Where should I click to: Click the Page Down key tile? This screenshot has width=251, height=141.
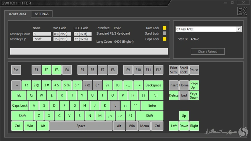194,95
